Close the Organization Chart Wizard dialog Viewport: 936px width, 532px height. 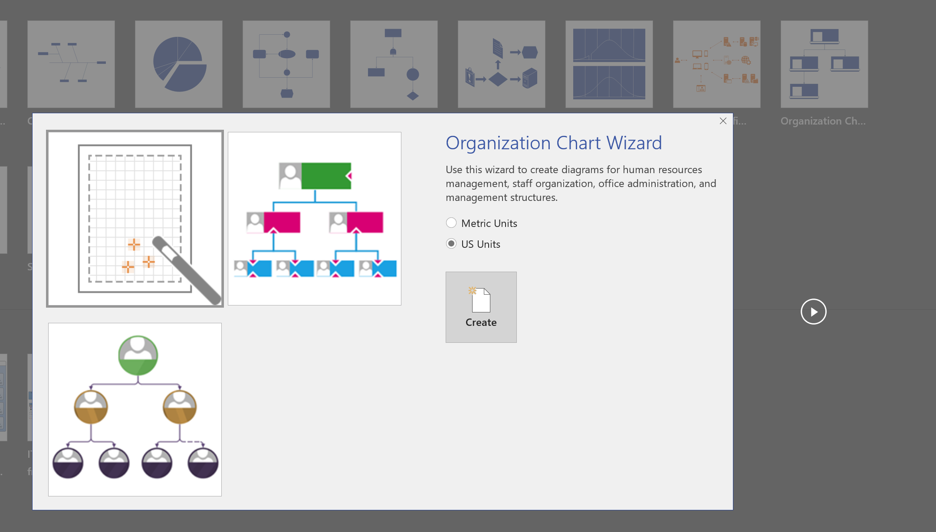tap(723, 121)
